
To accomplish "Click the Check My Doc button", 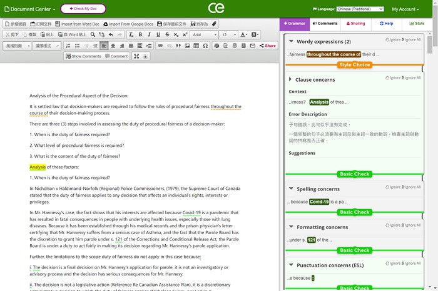I will [x=83, y=9].
